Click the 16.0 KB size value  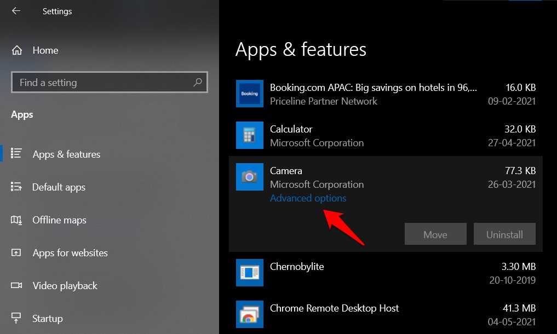pos(521,88)
